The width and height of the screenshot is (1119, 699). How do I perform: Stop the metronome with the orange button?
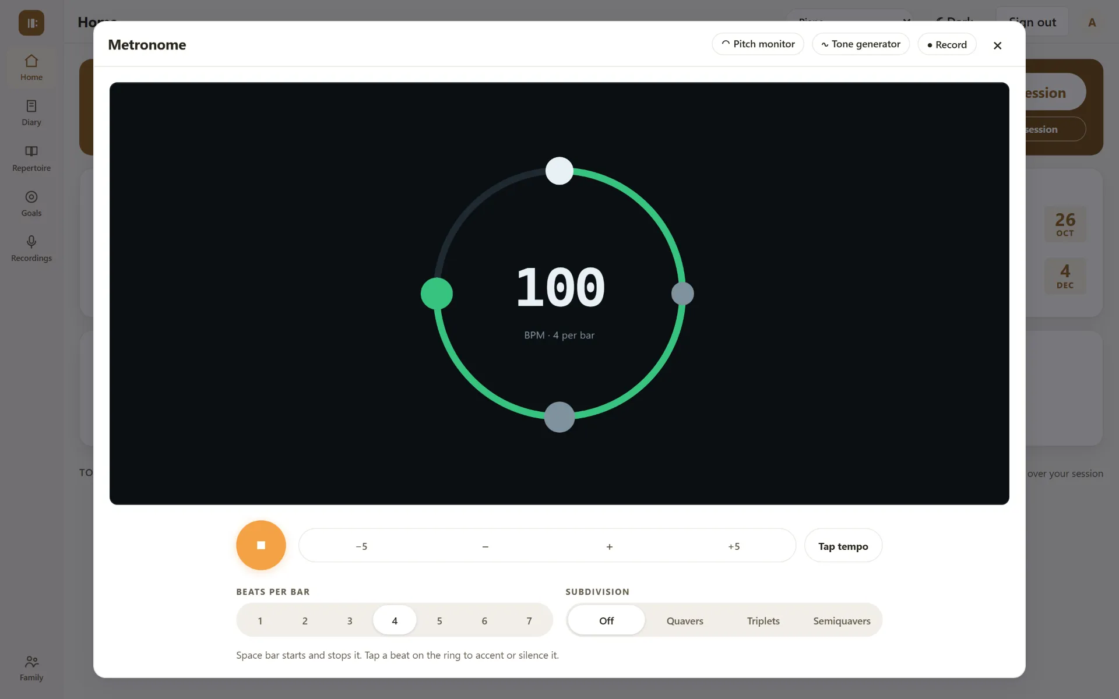coord(261,545)
